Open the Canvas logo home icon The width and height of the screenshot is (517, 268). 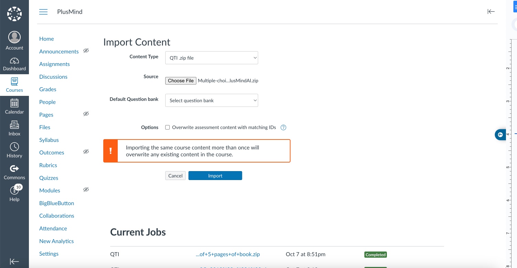tap(14, 14)
